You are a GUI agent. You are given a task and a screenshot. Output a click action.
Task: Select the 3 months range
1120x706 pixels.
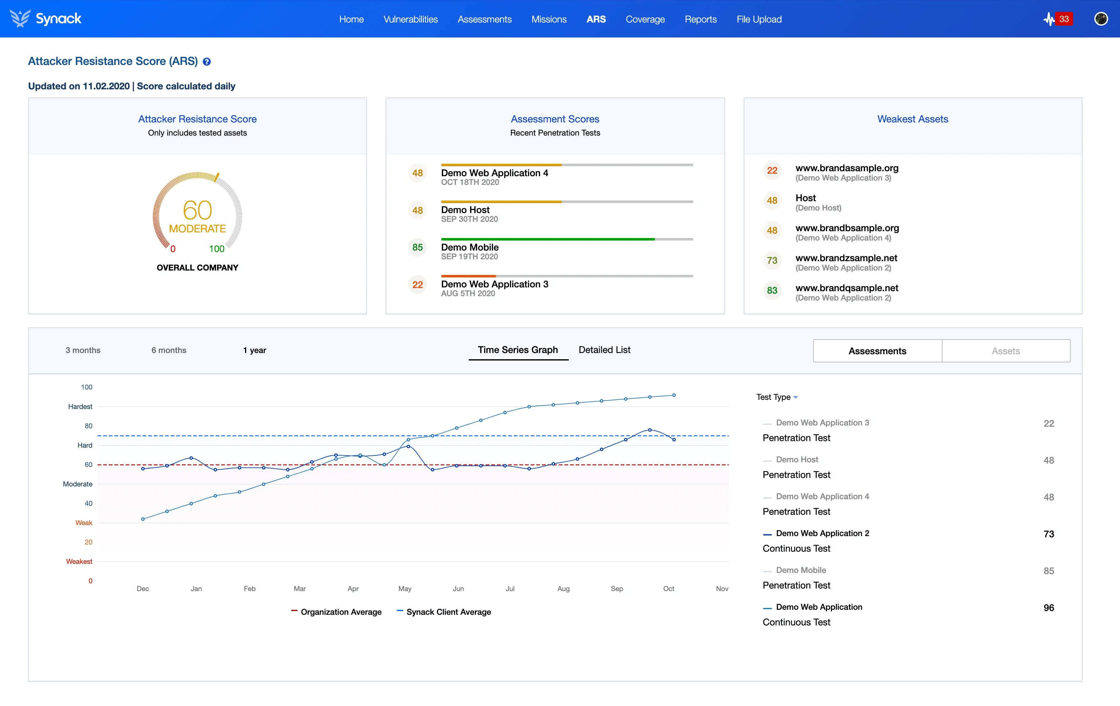[83, 350]
